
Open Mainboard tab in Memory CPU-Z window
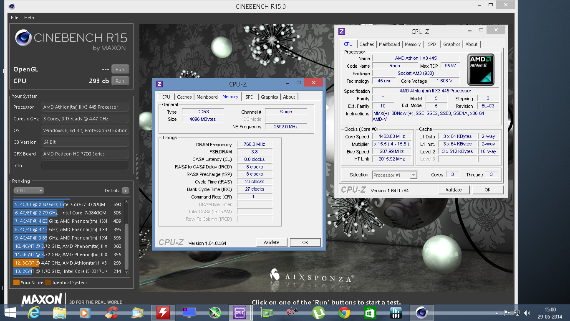click(x=207, y=97)
